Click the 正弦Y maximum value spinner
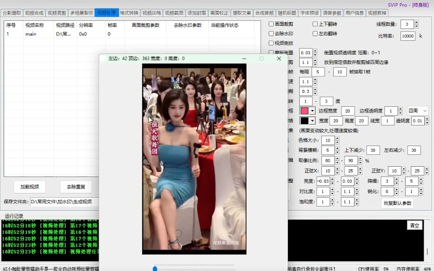This screenshot has height=271, width=434. click(x=417, y=170)
